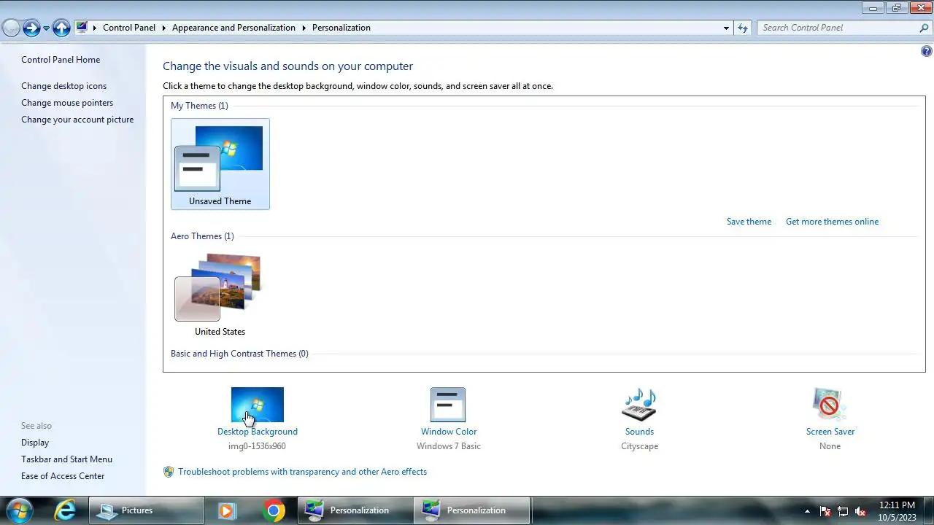Click Appearance and Personalization in the breadcrumb

[x=233, y=28]
